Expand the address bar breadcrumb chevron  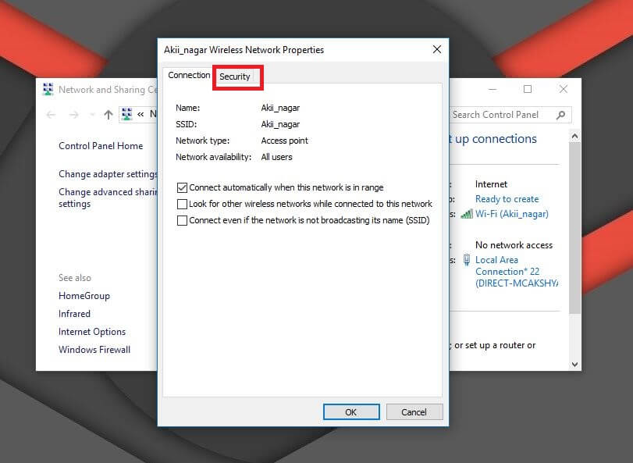coord(140,115)
